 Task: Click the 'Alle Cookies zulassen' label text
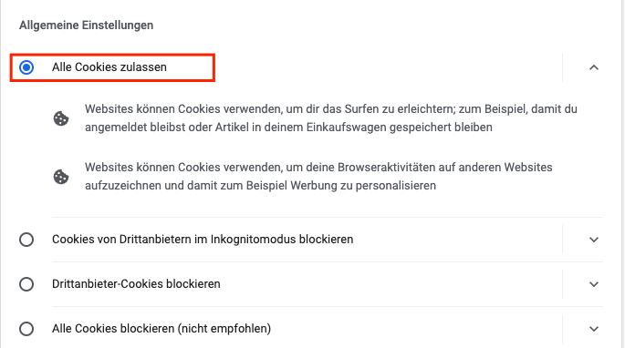109,67
